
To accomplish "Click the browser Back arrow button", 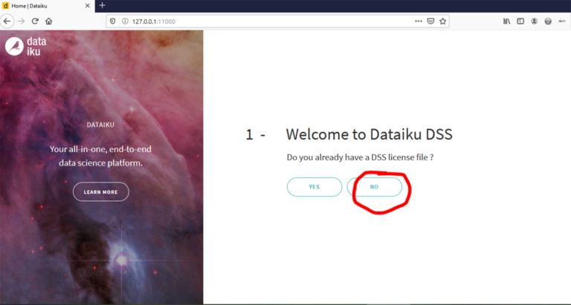I will 7,21.
